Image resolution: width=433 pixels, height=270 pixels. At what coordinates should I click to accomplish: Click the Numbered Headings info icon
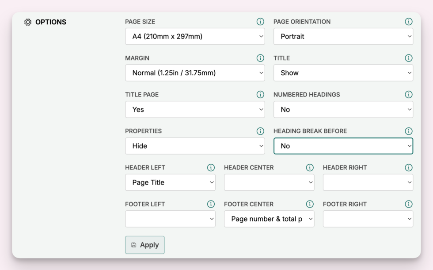click(408, 95)
